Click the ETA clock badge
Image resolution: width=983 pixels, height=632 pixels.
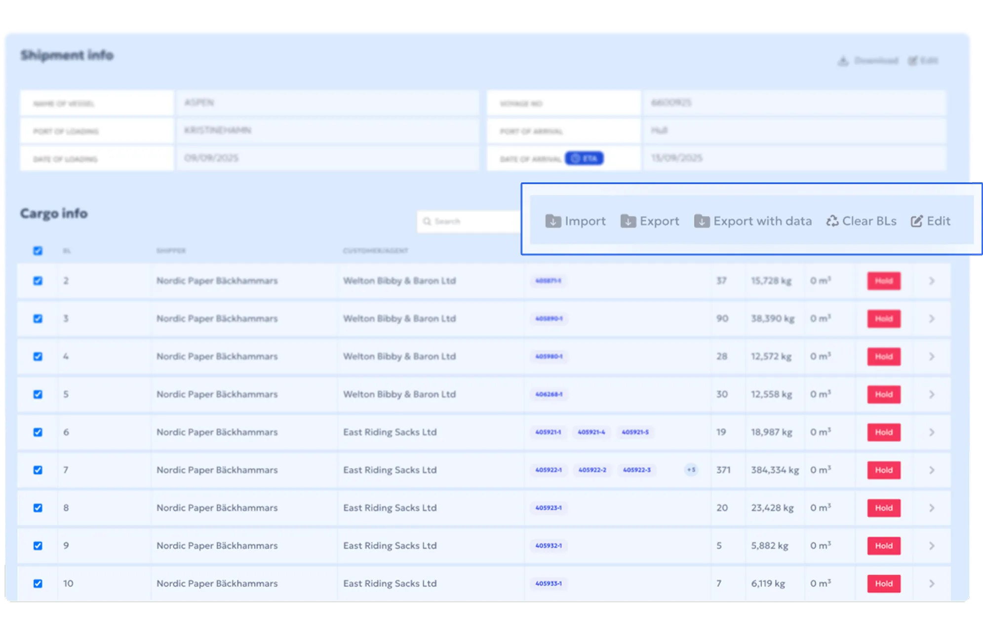584,158
